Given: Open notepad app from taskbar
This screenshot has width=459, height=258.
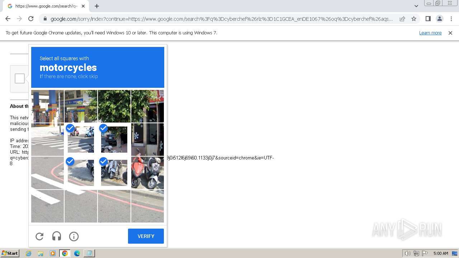Looking at the screenshot, I should click(x=89, y=253).
